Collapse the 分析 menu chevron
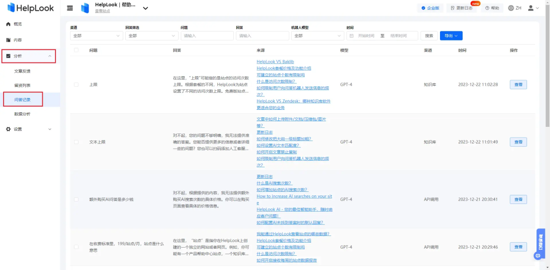 pyautogui.click(x=50, y=56)
